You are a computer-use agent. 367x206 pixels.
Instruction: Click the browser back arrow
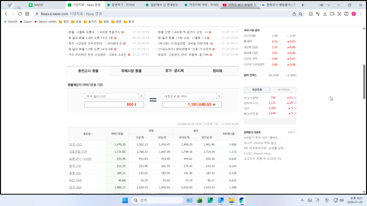[x=5, y=14]
